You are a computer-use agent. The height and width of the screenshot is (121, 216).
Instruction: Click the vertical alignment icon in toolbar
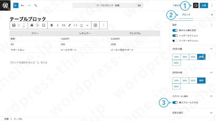coord(44,25)
